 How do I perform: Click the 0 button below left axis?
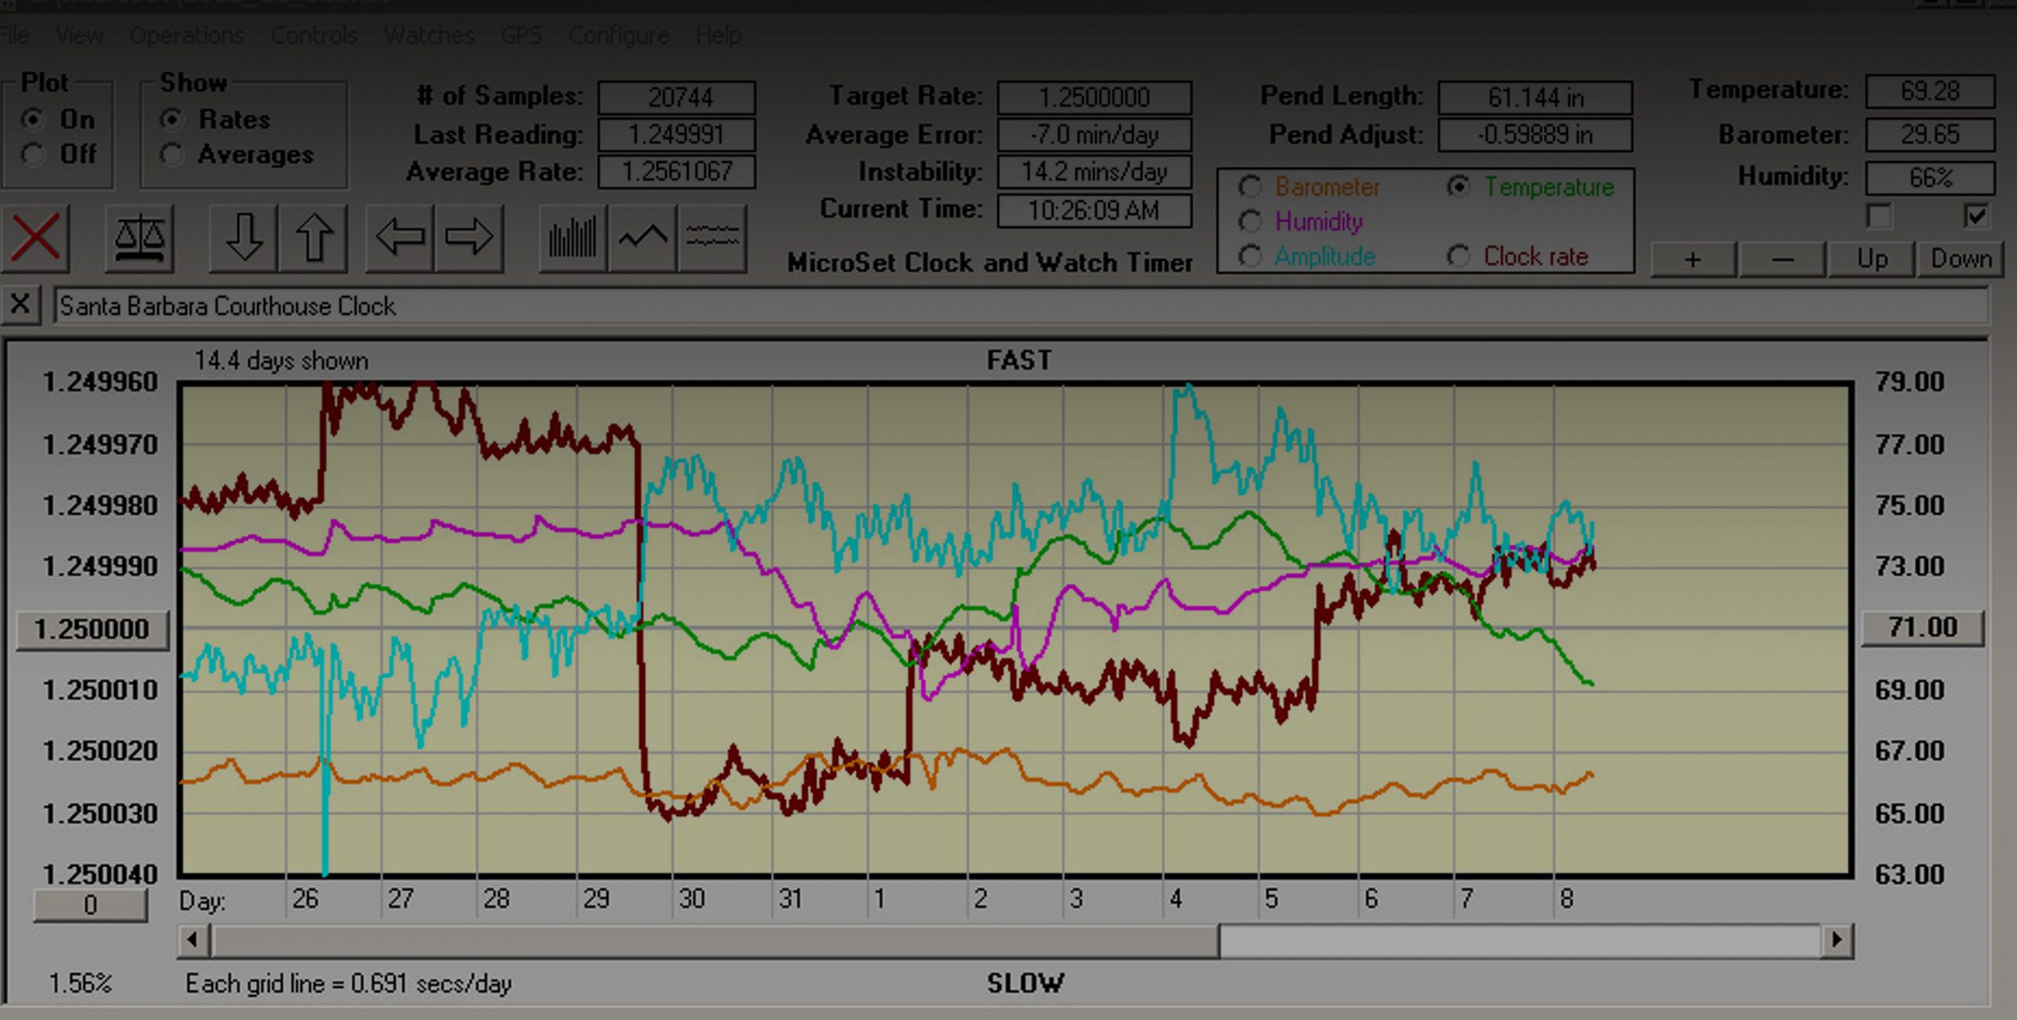tap(91, 905)
